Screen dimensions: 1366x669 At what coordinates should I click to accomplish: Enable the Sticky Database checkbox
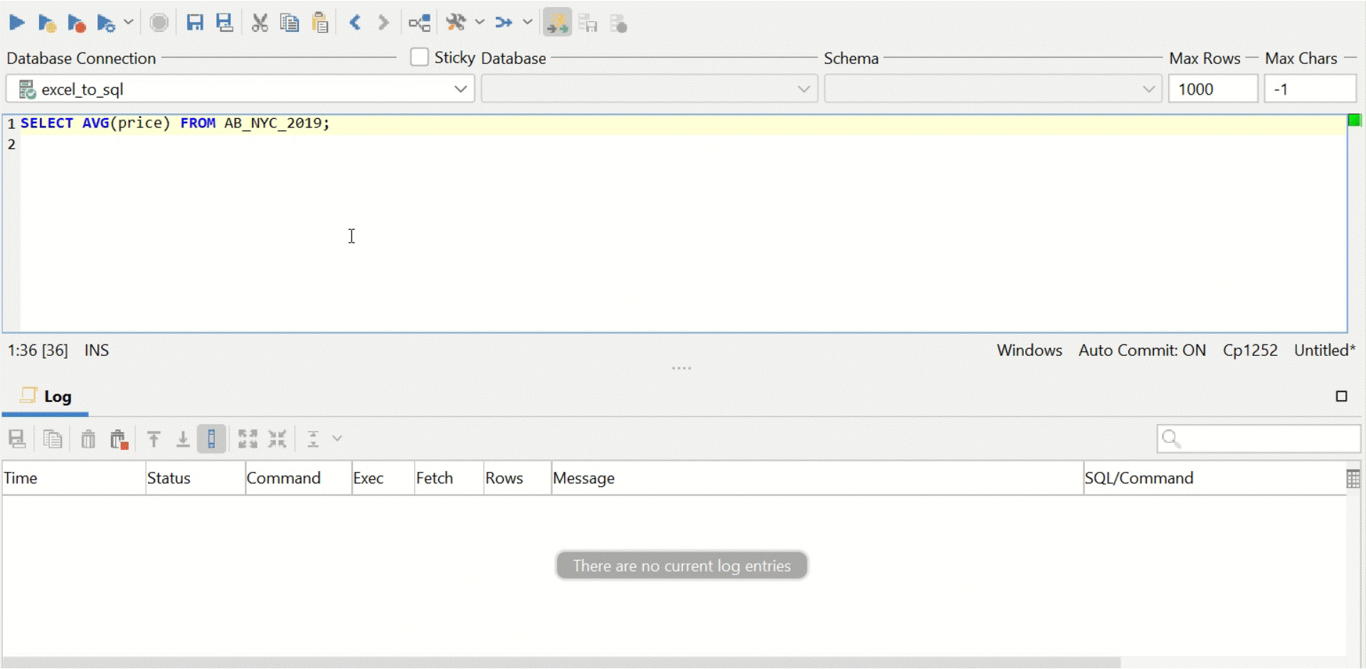coord(419,57)
